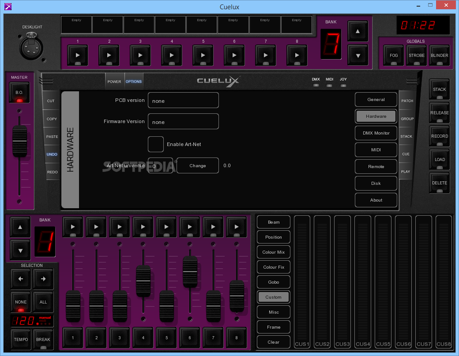Viewport: 459px width, 356px height.
Task: Toggle the STROBE global button
Action: tap(417, 55)
